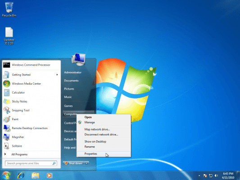This screenshot has width=240, height=180.
Task: Click Search programs and files field
Action: (31, 163)
